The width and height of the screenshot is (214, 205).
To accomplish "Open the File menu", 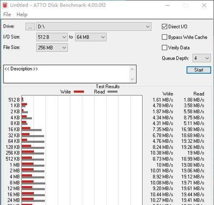I will tap(7, 15).
